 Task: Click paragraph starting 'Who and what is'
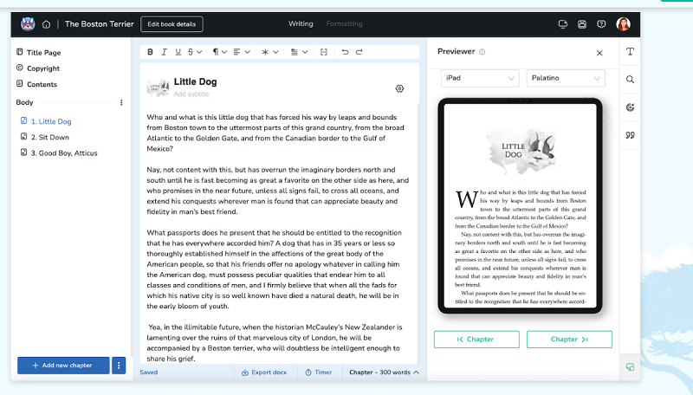(275, 133)
